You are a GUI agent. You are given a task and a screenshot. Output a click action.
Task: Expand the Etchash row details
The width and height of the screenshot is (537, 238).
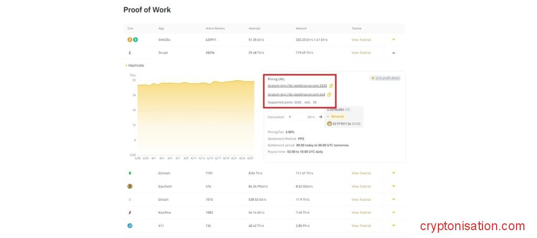[394, 173]
